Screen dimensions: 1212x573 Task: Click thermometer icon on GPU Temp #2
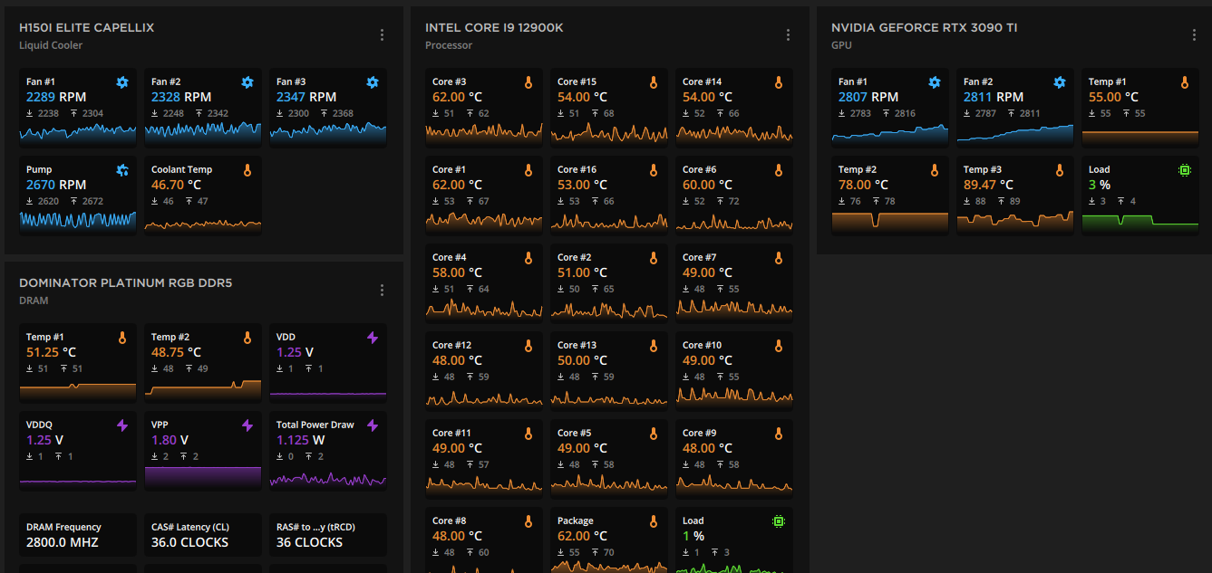click(935, 170)
